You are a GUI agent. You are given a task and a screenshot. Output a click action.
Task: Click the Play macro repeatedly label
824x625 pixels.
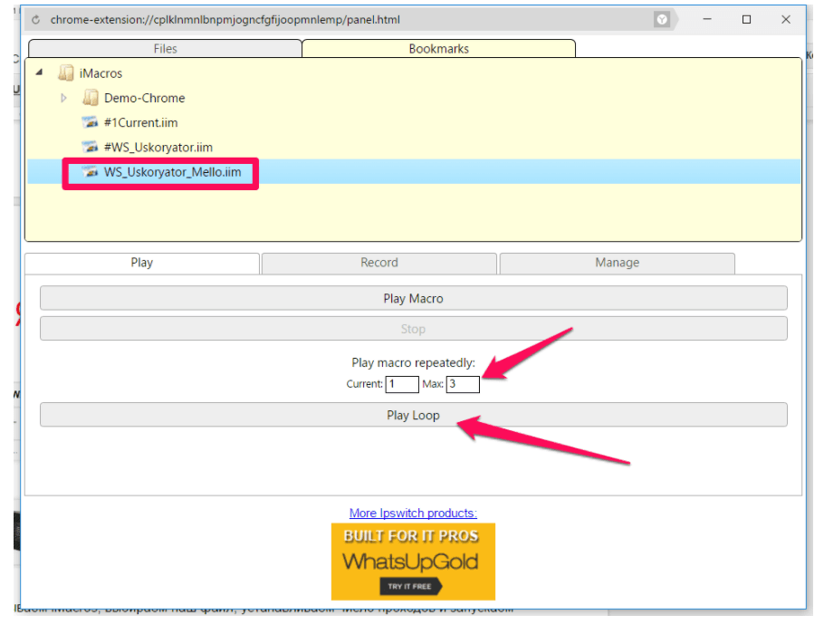pos(414,362)
